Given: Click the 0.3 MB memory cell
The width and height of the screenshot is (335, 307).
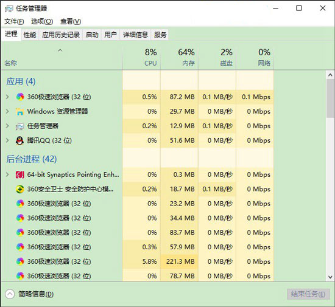Looking at the screenshot, I should tap(179, 174).
